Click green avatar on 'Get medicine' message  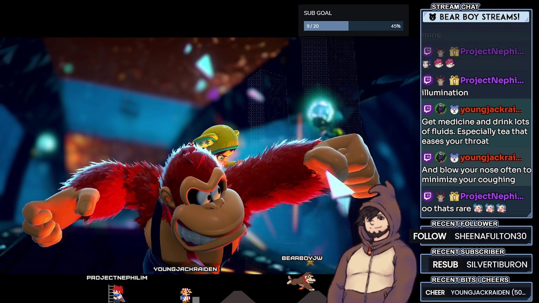click(440, 109)
